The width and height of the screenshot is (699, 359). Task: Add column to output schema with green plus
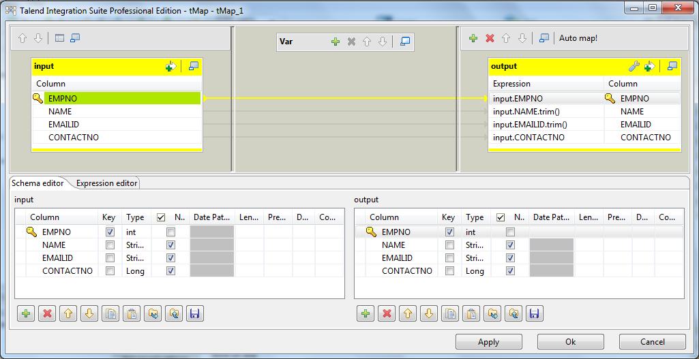click(x=366, y=313)
